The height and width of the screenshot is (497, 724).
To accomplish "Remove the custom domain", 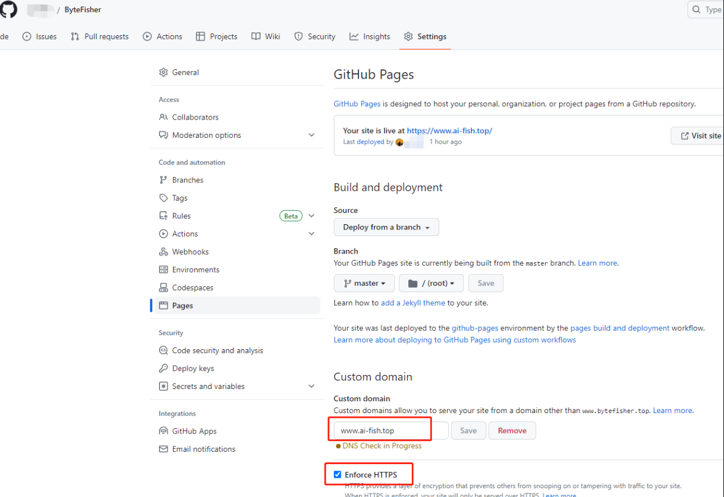I will point(512,431).
